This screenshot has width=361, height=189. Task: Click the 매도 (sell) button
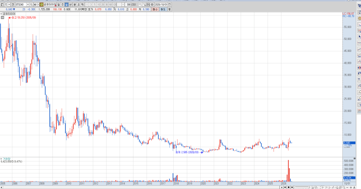point(163,9)
